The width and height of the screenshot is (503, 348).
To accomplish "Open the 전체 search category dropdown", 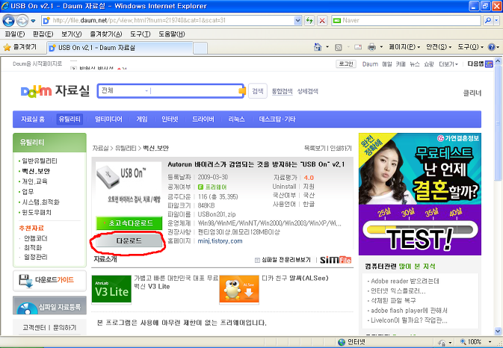I will (125, 90).
